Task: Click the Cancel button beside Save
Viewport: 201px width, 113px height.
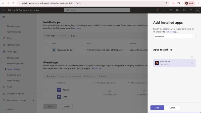Action: (x=66, y=106)
